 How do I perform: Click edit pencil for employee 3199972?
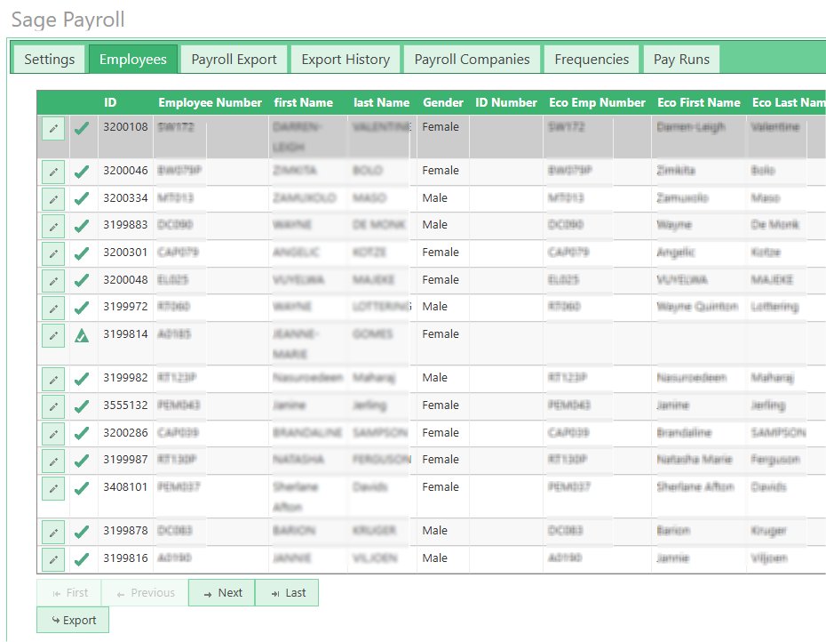(x=53, y=309)
